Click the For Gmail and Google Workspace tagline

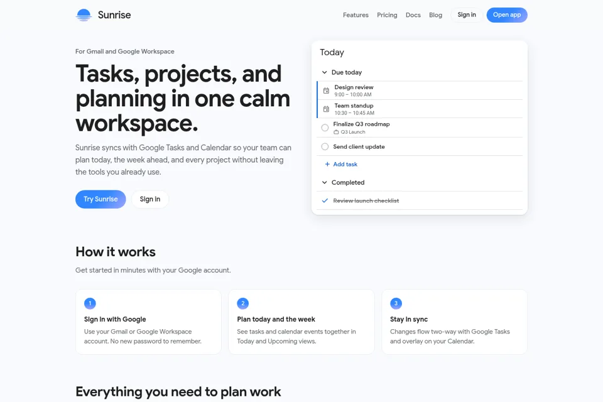[124, 52]
